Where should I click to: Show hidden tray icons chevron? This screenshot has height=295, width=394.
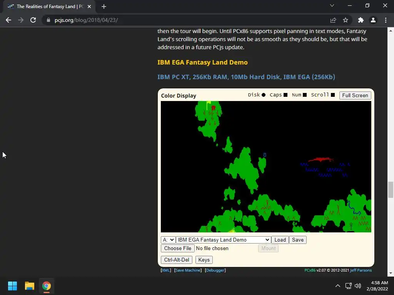[338, 286]
